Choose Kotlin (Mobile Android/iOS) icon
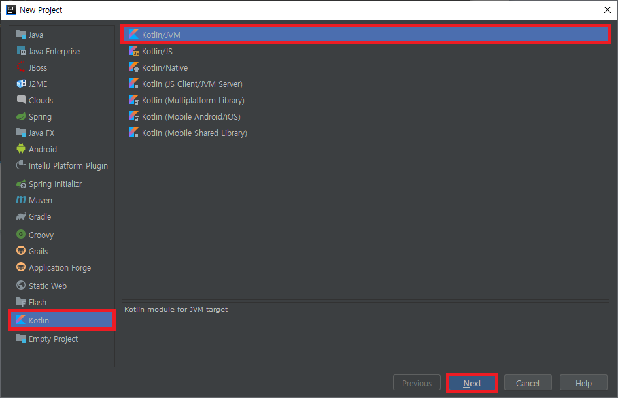 [135, 116]
